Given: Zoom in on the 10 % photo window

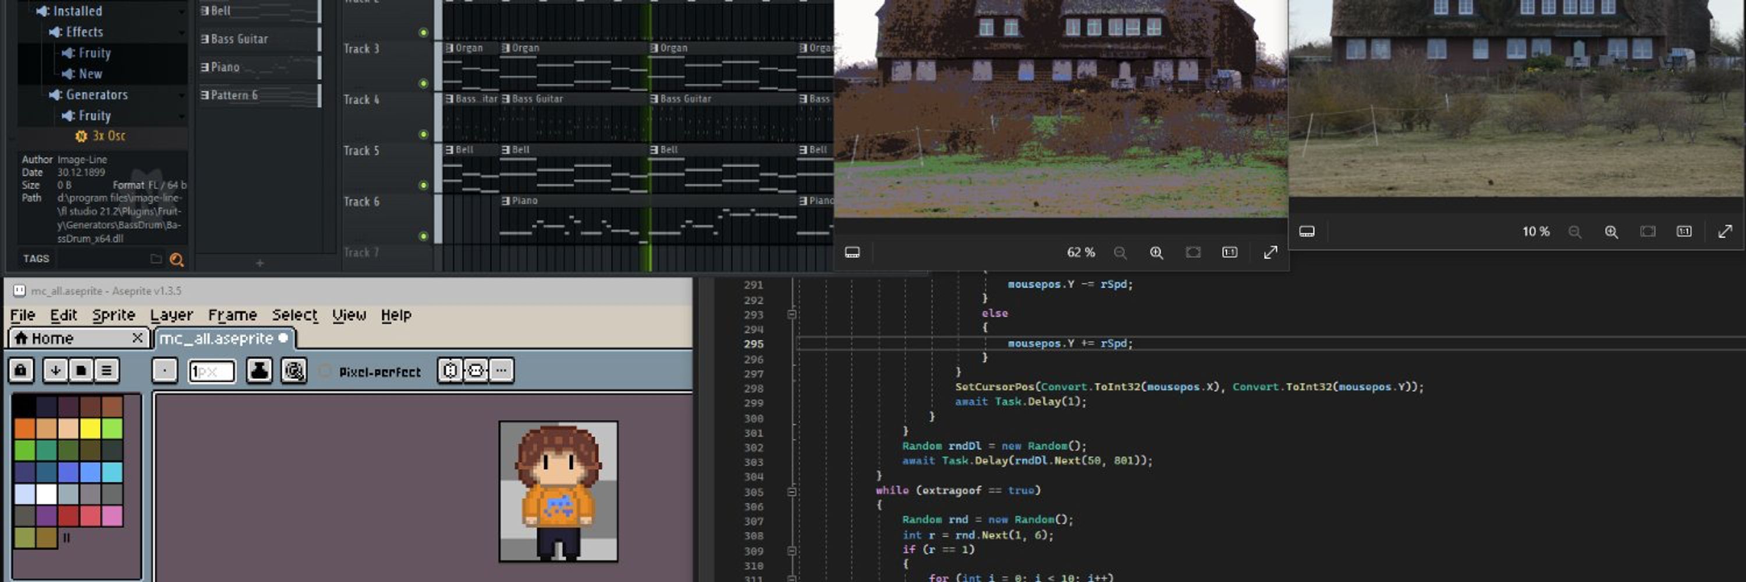Looking at the screenshot, I should tap(1611, 232).
